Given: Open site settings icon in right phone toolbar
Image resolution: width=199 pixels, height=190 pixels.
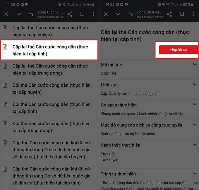Looking at the screenshot, I should tap(131, 14).
